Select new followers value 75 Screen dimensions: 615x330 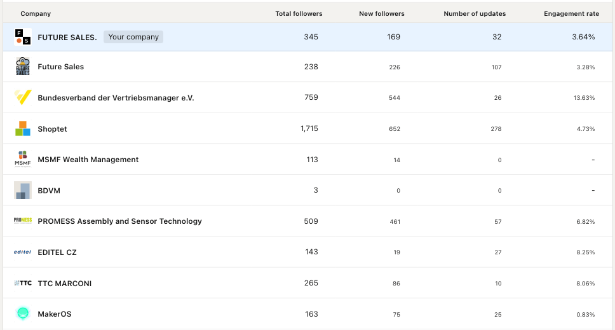(396, 314)
